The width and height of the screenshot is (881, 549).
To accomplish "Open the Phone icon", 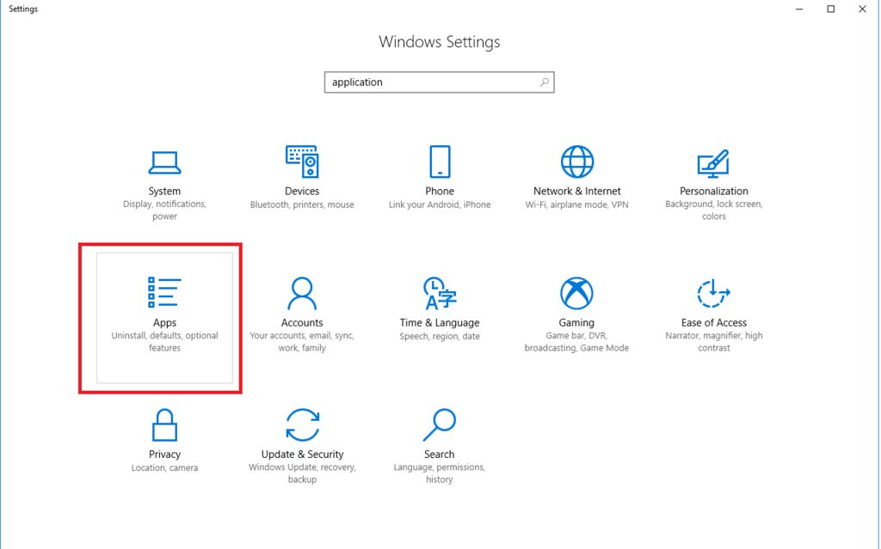I will click(x=440, y=162).
